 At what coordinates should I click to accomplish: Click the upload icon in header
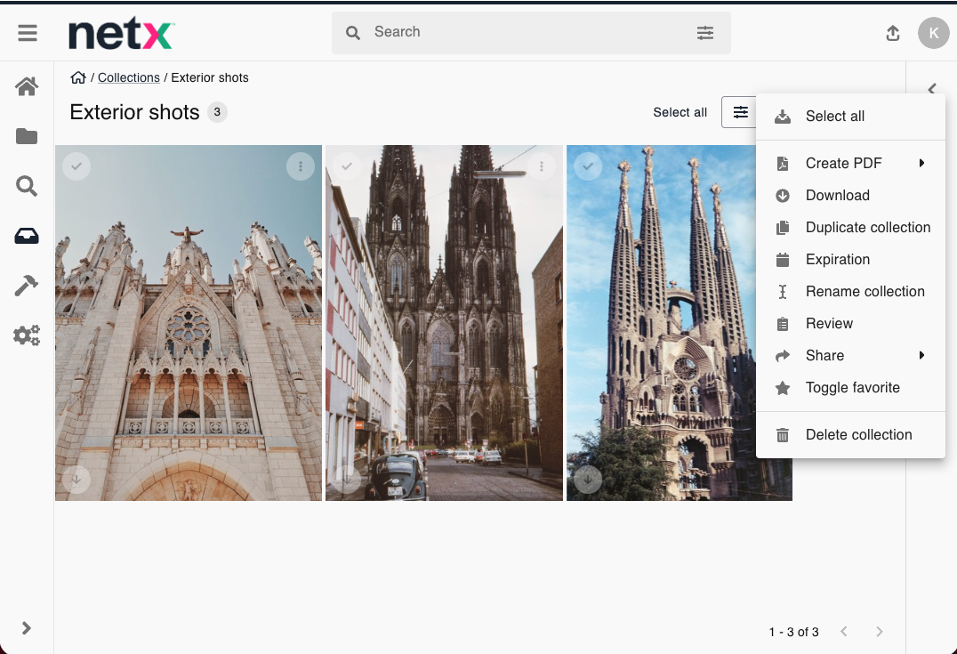click(893, 33)
